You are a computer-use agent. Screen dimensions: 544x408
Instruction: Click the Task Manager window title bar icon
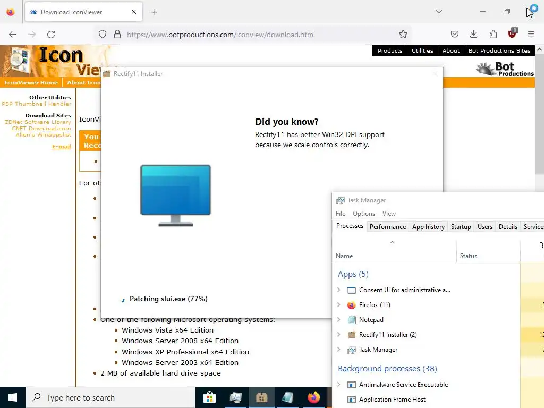click(x=341, y=200)
